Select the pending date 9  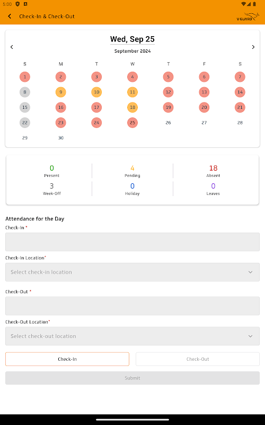point(61,92)
